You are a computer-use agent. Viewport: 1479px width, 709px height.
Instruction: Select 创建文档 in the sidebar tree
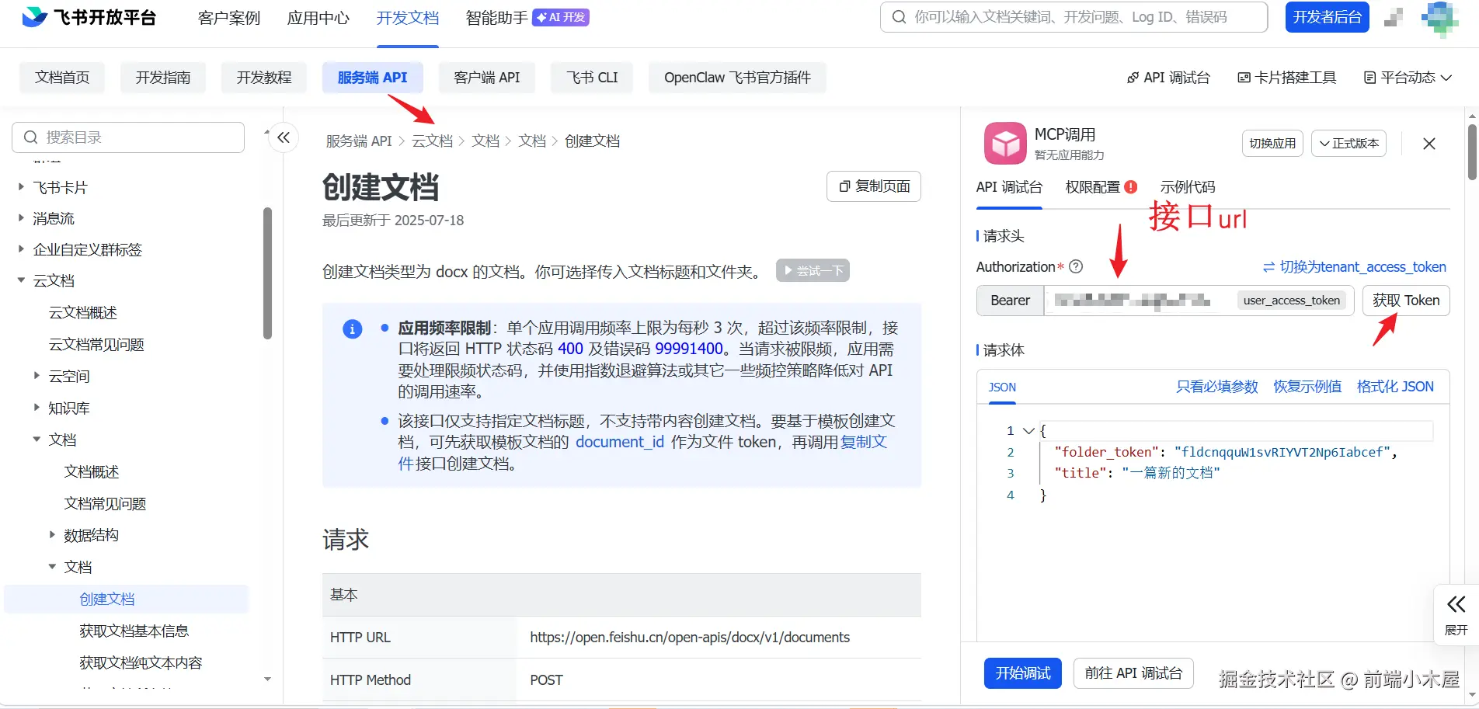107,599
